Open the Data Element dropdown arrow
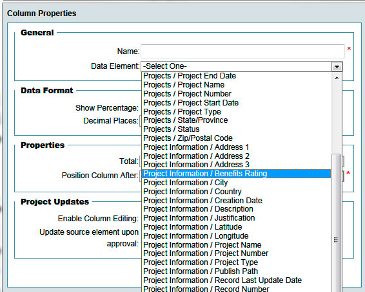This screenshot has height=292, width=365. coord(337,67)
